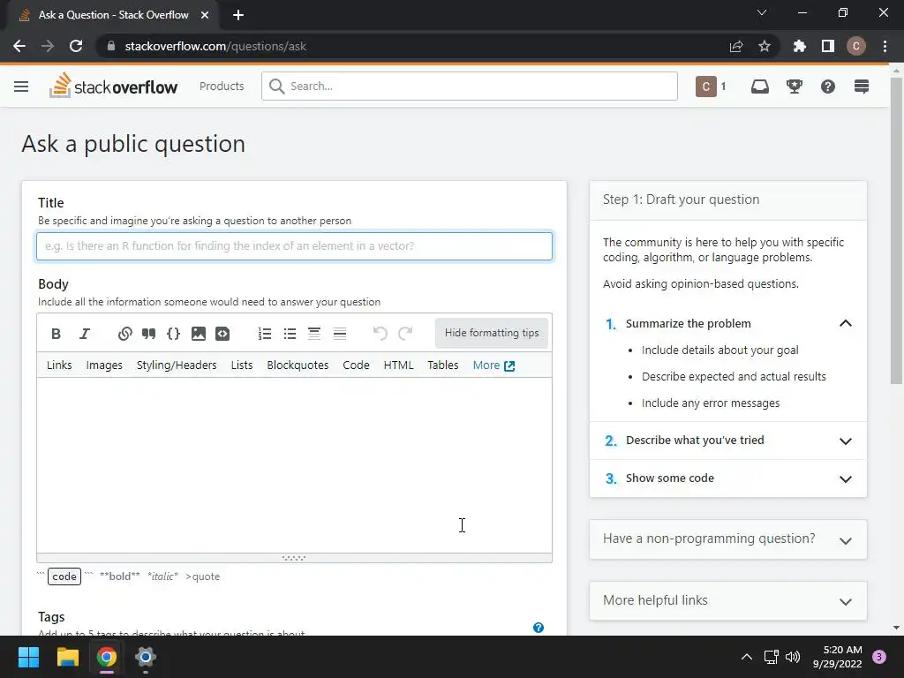The image size is (904, 678).
Task: Show the Code formatting tips tab
Action: click(357, 365)
